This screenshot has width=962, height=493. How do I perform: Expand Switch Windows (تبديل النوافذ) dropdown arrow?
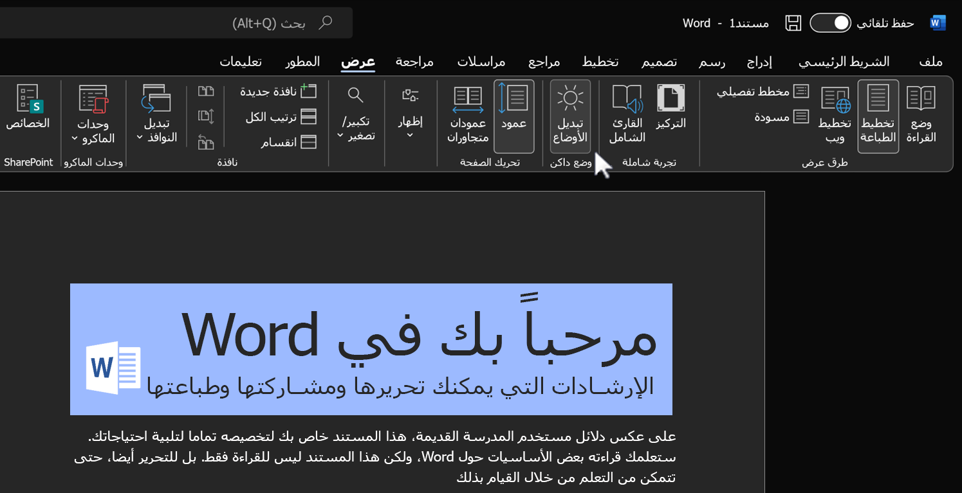[140, 138]
